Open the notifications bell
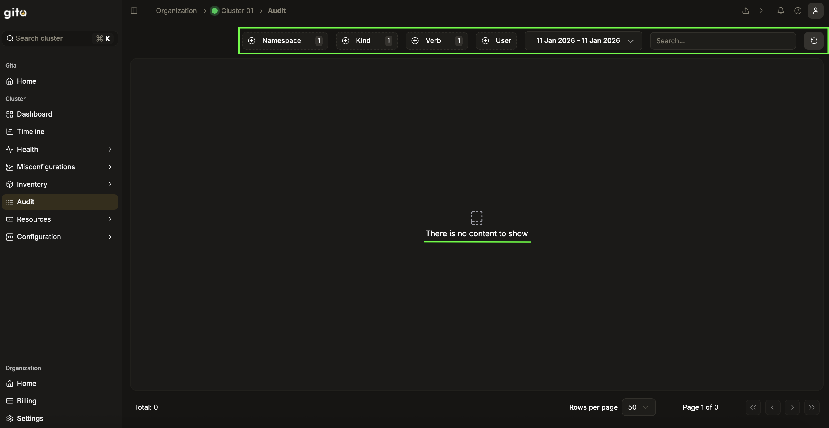 pyautogui.click(x=780, y=11)
